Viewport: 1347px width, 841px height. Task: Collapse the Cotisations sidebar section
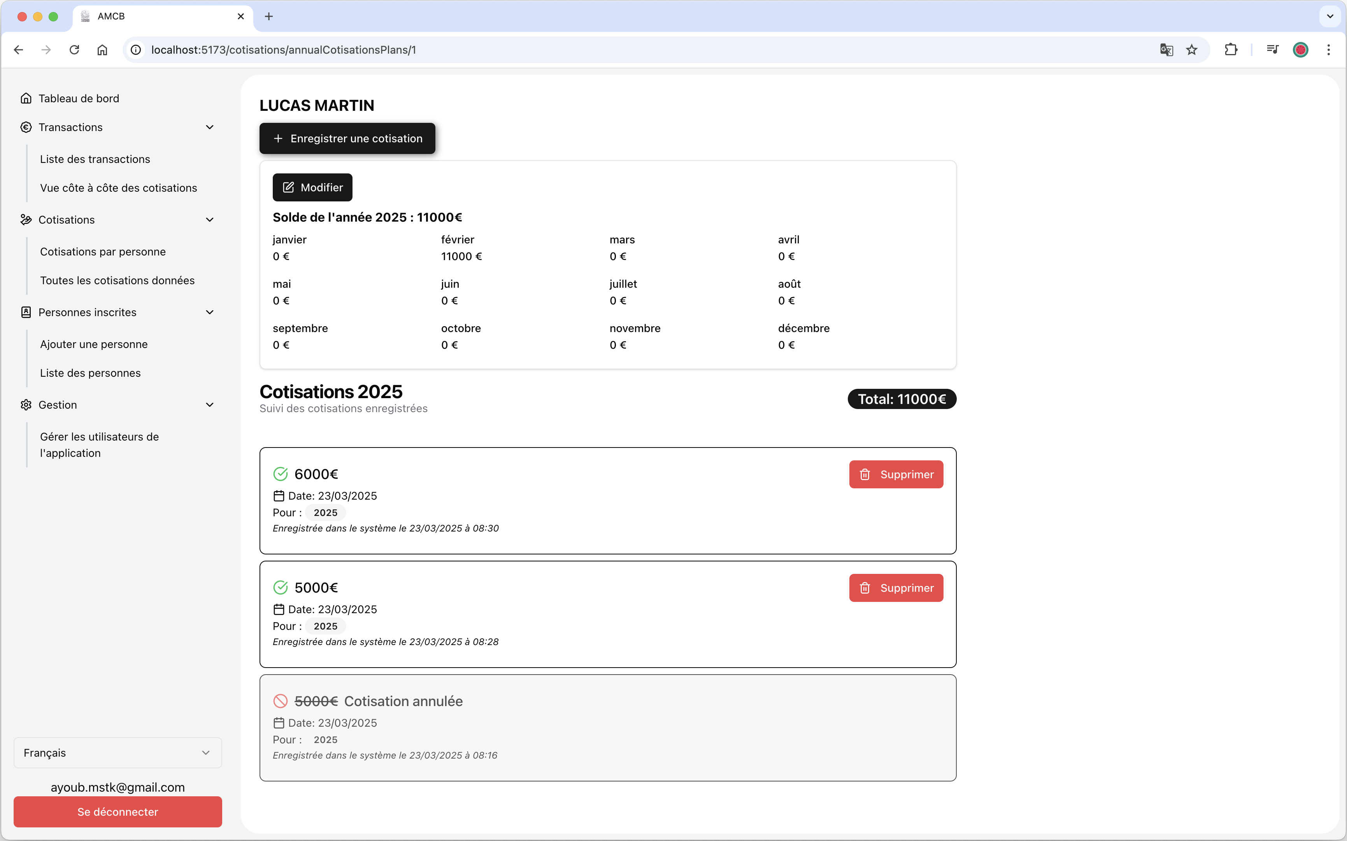(x=210, y=220)
